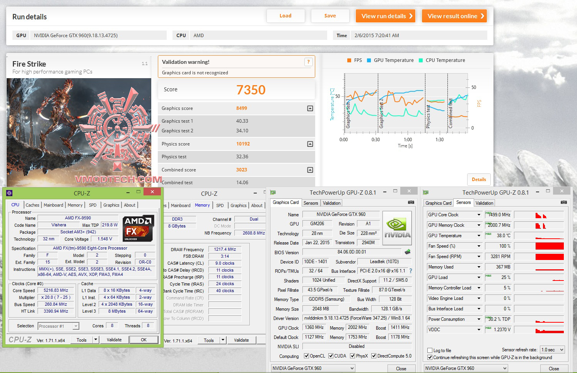Switch to the Caches tab in CPU-Z
The height and width of the screenshot is (373, 577).
point(32,205)
